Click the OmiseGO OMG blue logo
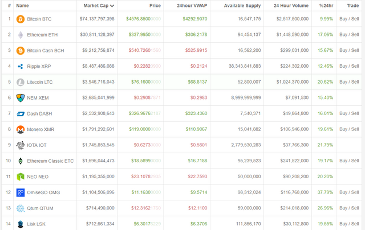 pyautogui.click(x=21, y=192)
